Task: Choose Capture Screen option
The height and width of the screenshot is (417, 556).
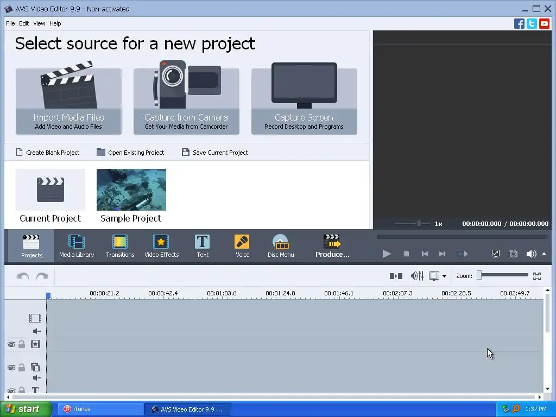Action: [304, 102]
